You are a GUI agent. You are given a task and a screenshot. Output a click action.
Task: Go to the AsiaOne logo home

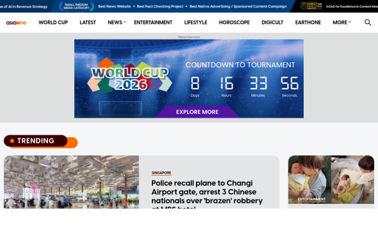click(x=16, y=23)
